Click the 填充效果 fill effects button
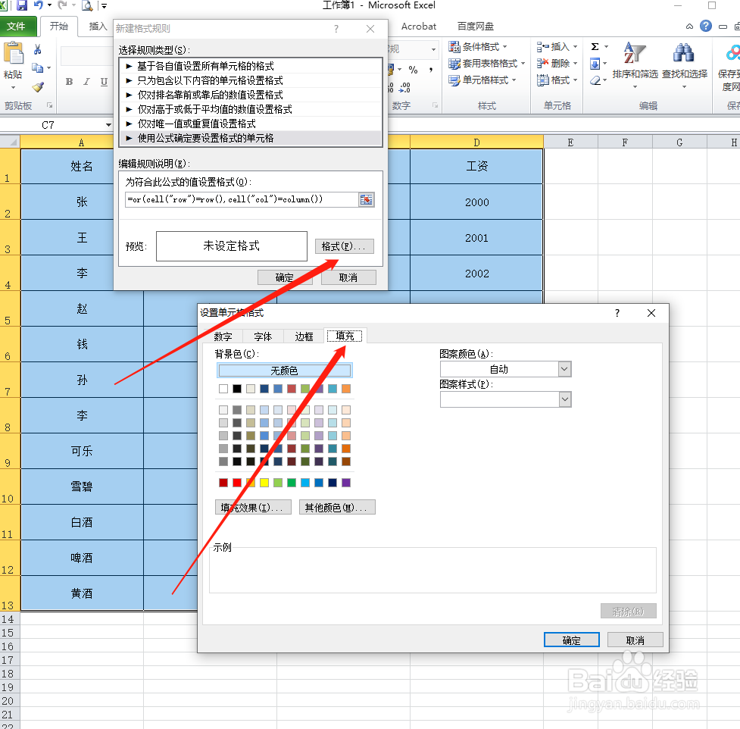This screenshot has height=729, width=740. click(253, 507)
